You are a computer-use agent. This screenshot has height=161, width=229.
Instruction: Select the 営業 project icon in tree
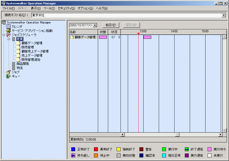click(x=14, y=39)
